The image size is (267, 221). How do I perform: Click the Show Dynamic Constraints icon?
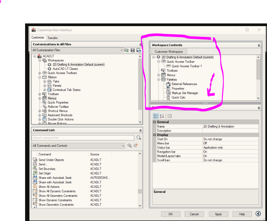pyautogui.click(x=35, y=200)
